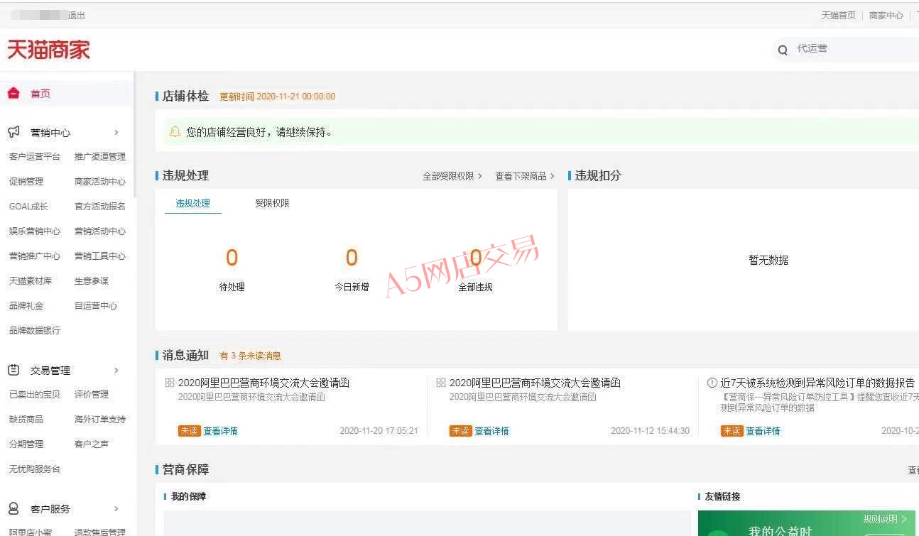The height and width of the screenshot is (536, 919).
Task: Open the 首页 home icon
Action: point(13,93)
